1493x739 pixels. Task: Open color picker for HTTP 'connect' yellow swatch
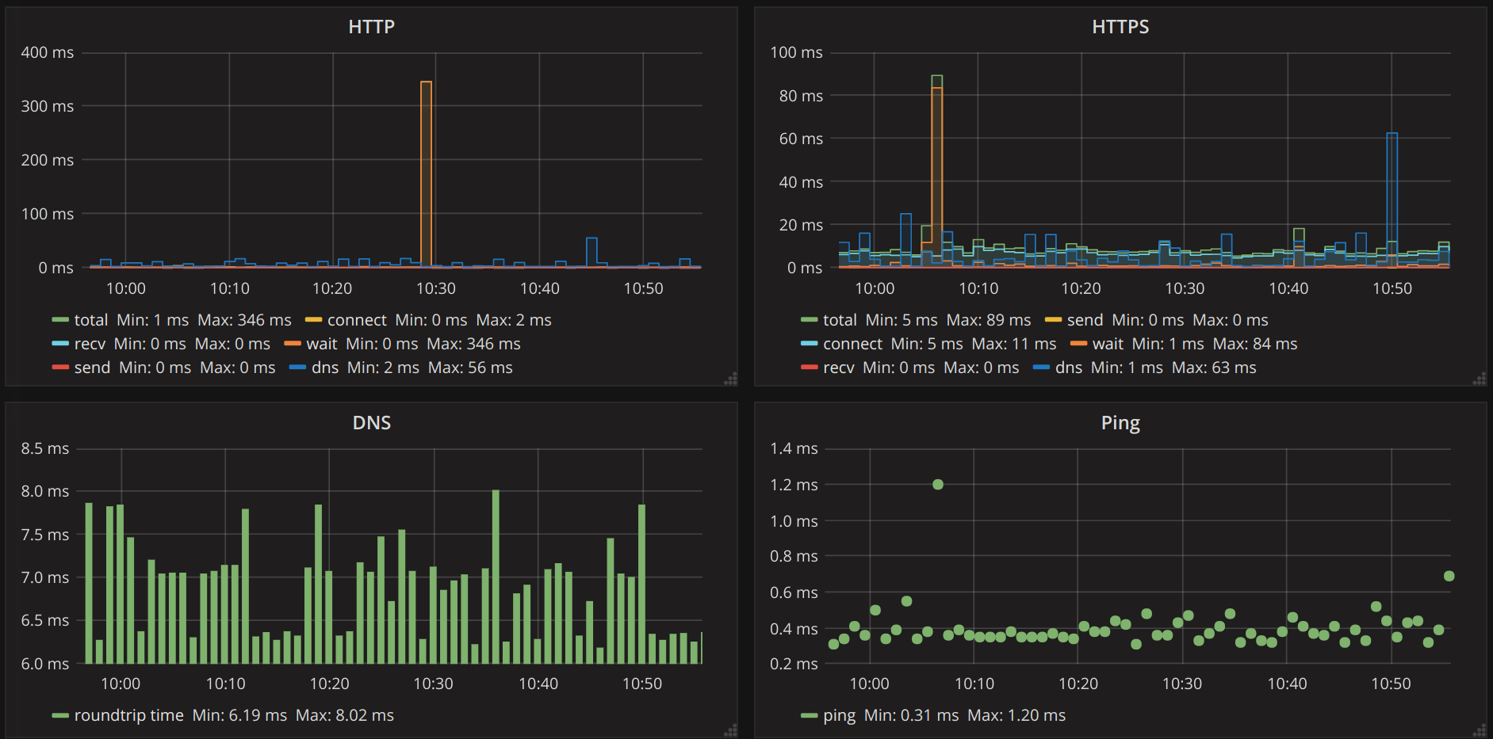point(313,320)
